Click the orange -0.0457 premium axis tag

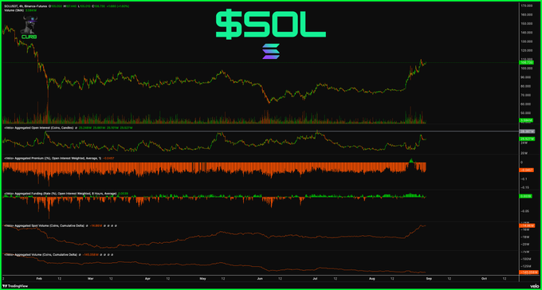click(527, 170)
